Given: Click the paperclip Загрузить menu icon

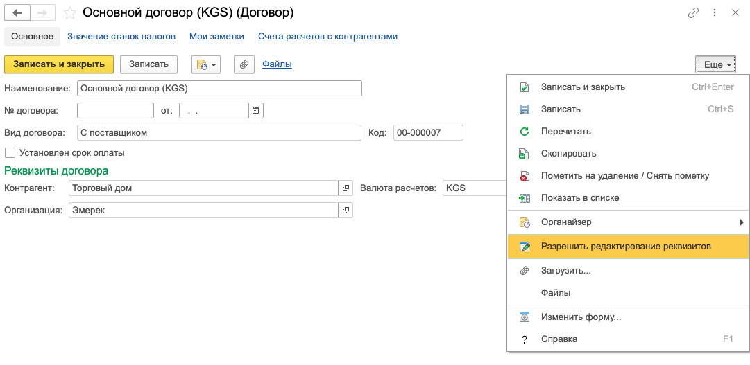Looking at the screenshot, I should (525, 271).
